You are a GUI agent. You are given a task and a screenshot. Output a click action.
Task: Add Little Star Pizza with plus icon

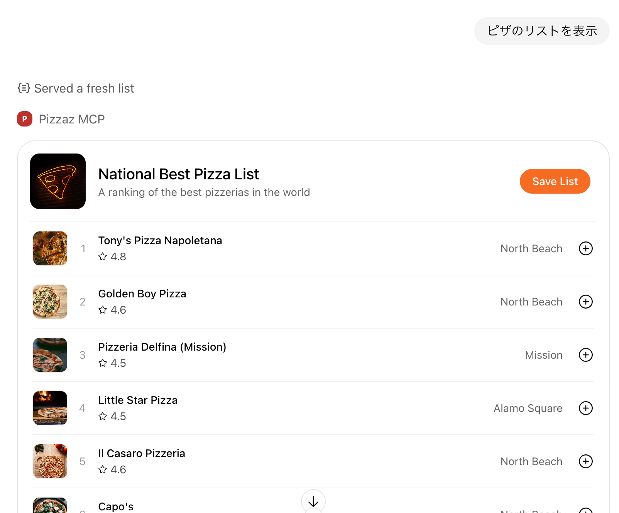point(585,408)
